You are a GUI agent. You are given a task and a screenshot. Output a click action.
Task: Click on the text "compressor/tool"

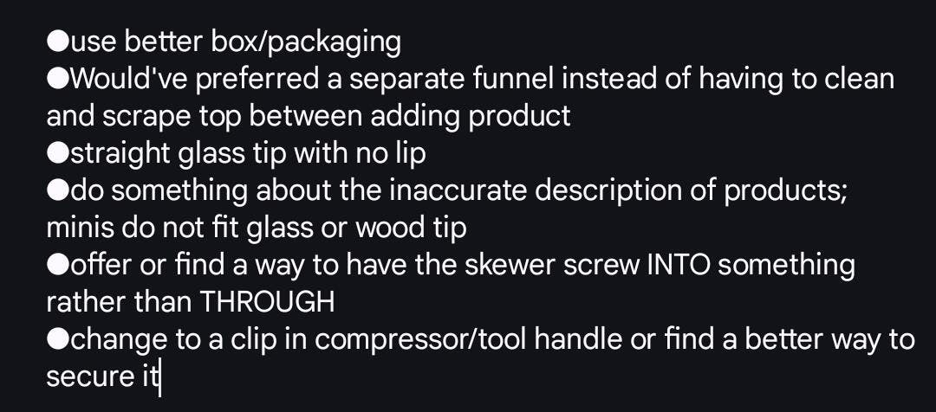[x=421, y=339]
